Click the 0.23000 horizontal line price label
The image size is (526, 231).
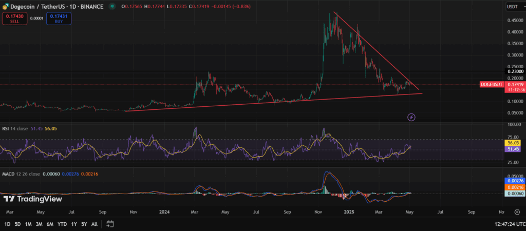click(514, 71)
